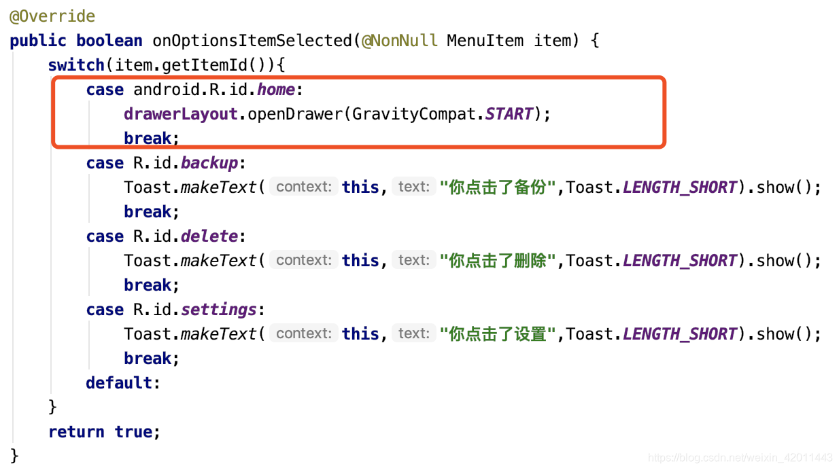Image resolution: width=839 pixels, height=470 pixels.
Task: Click context: hint in backup Toast line
Action: pos(304,187)
